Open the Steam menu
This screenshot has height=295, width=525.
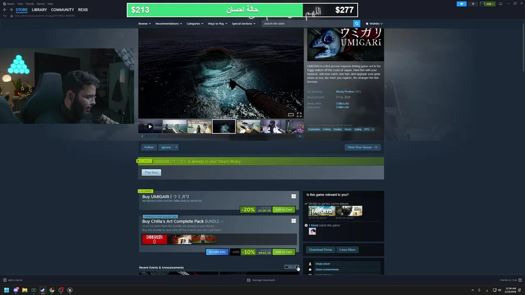(x=11, y=4)
